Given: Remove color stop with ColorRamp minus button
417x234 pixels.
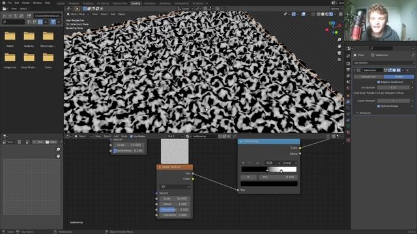Looking at the screenshot, I should pyautogui.click(x=250, y=163).
